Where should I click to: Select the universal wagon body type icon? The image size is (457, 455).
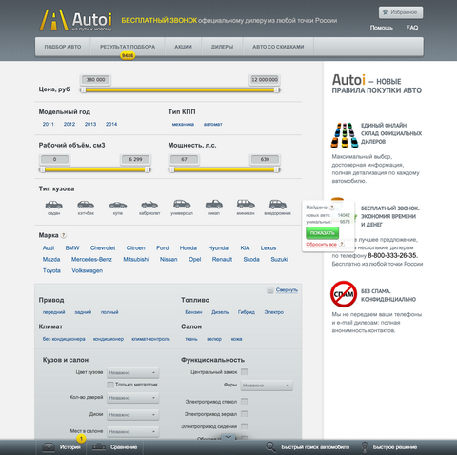coord(182,204)
